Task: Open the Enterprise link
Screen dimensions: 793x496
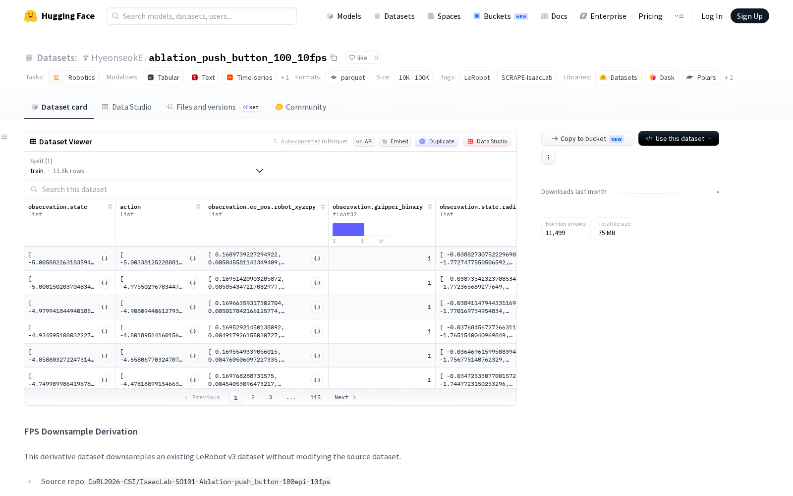Action: [603, 16]
